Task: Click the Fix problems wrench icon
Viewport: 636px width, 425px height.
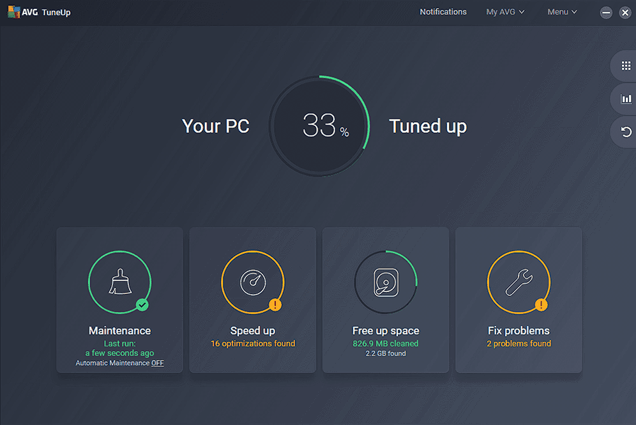Action: click(519, 282)
